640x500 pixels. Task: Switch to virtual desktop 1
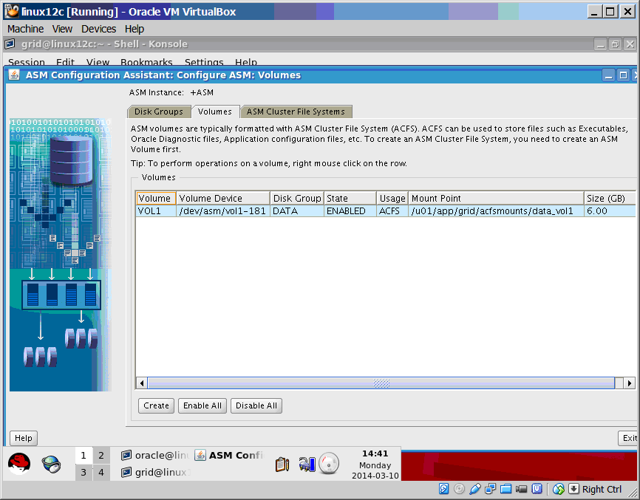(84, 456)
